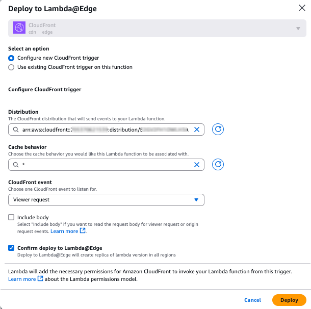311x309 pixels.
Task: Click the search icon in Distribution field
Action: click(x=16, y=130)
